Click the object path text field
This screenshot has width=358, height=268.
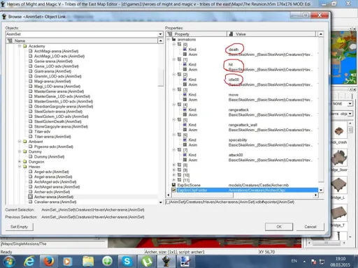point(244,202)
